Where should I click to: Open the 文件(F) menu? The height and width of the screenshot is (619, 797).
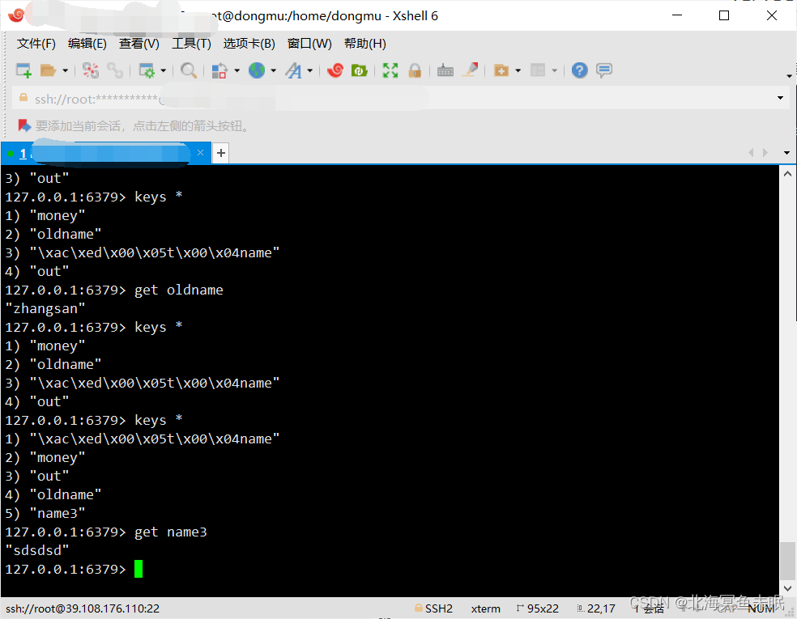tap(36, 44)
